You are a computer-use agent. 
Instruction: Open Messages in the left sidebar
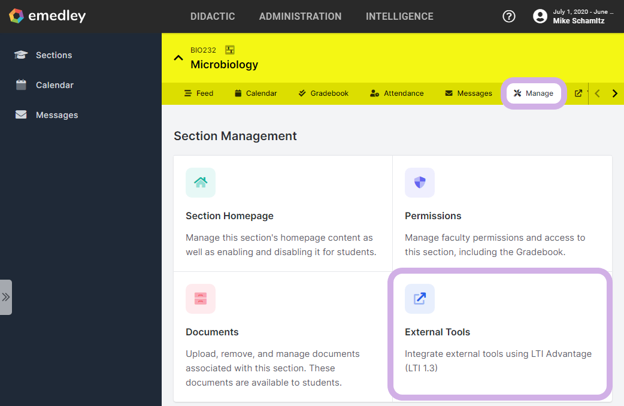pyautogui.click(x=56, y=115)
